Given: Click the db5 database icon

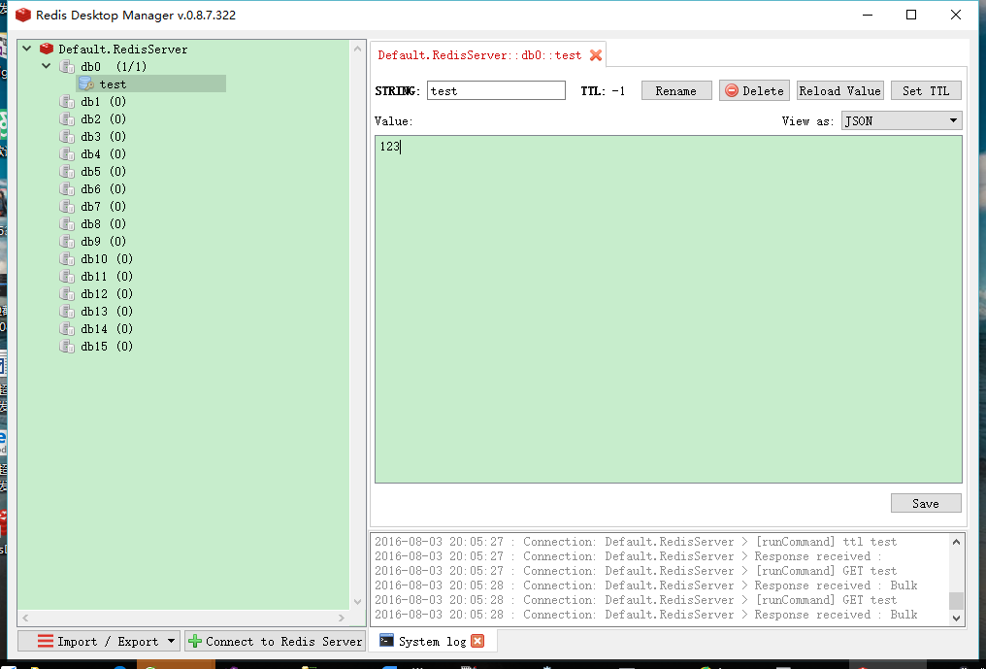Looking at the screenshot, I should click(x=67, y=171).
